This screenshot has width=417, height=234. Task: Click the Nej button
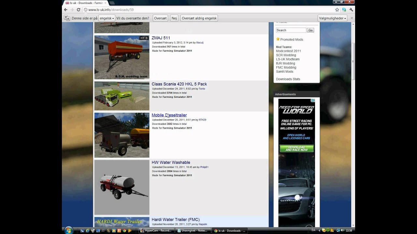[x=174, y=18]
